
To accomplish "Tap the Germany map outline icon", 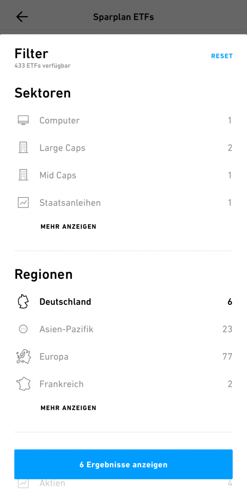I will tap(23, 302).
